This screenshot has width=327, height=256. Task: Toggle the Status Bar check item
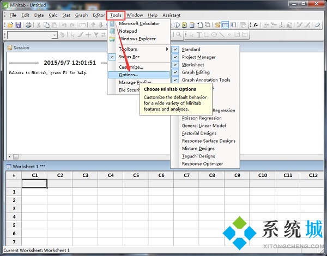pyautogui.click(x=130, y=57)
